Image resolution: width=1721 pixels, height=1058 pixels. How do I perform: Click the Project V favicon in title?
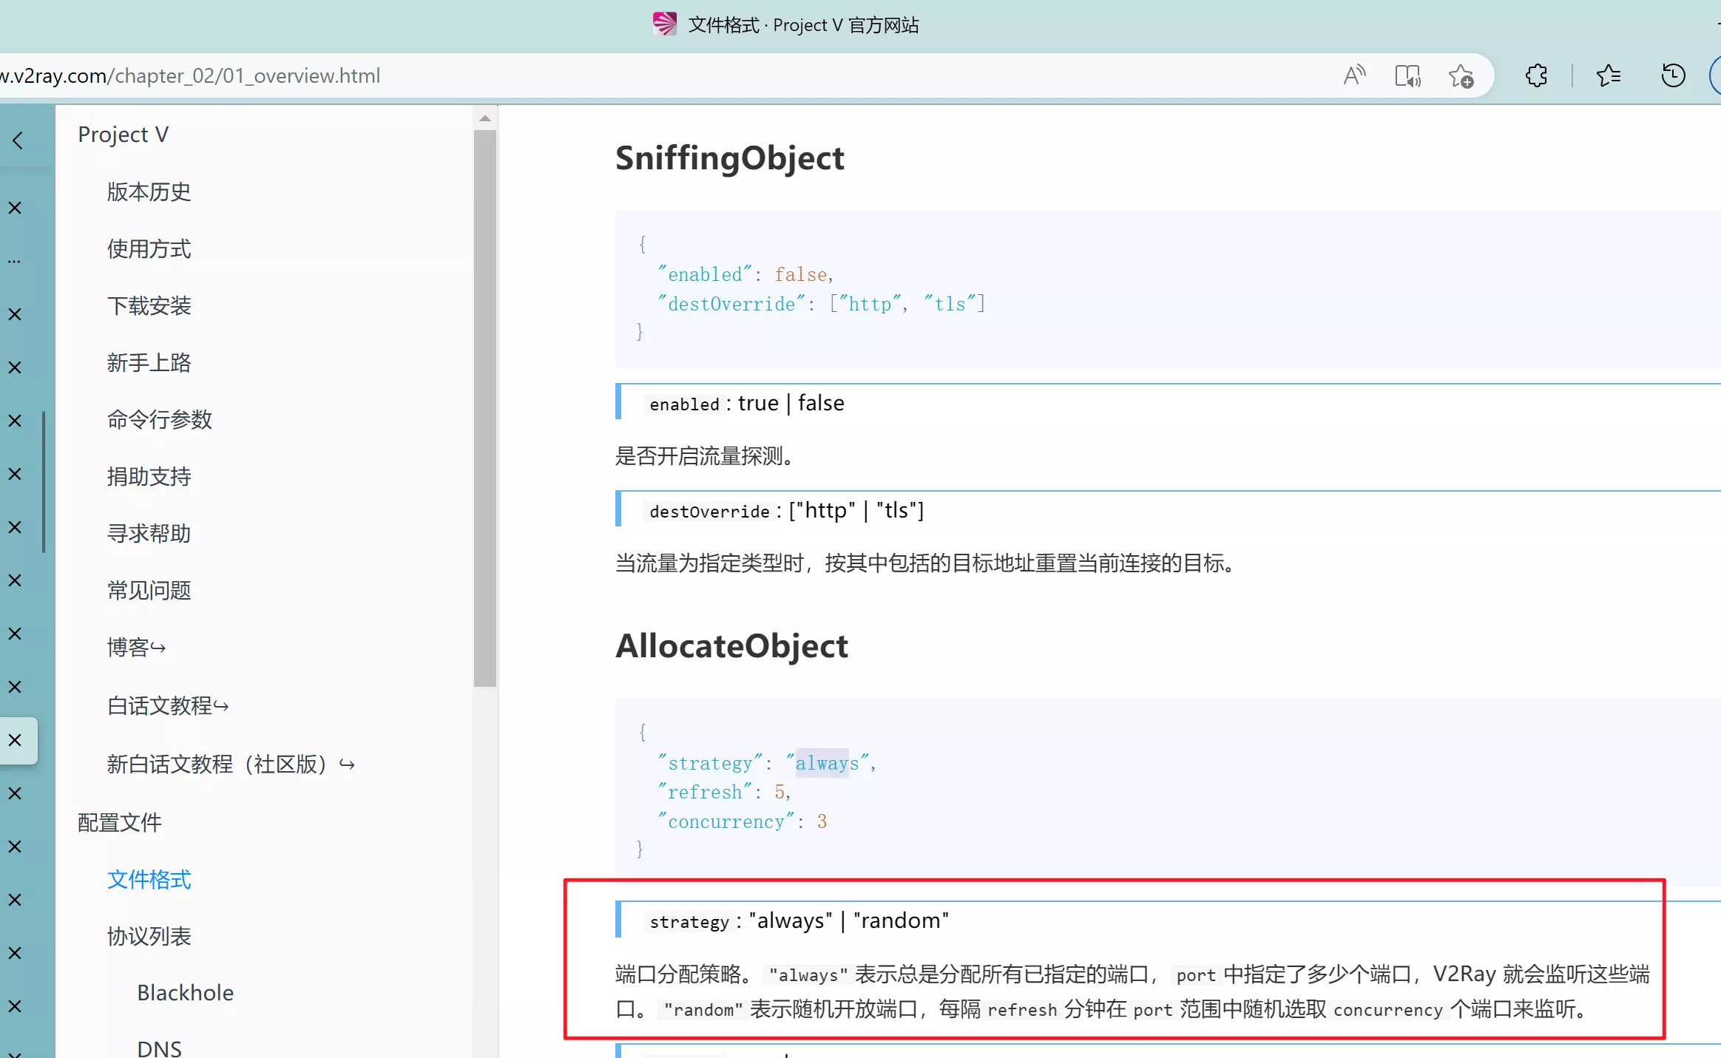664,24
